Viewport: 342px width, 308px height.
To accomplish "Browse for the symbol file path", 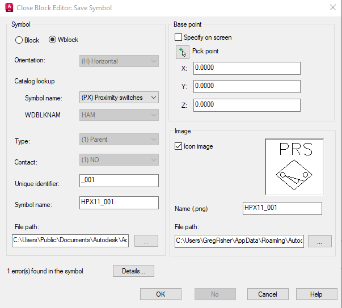I will 146,241.
